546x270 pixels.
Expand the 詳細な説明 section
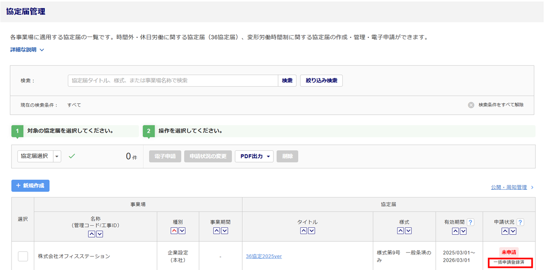tap(27, 50)
